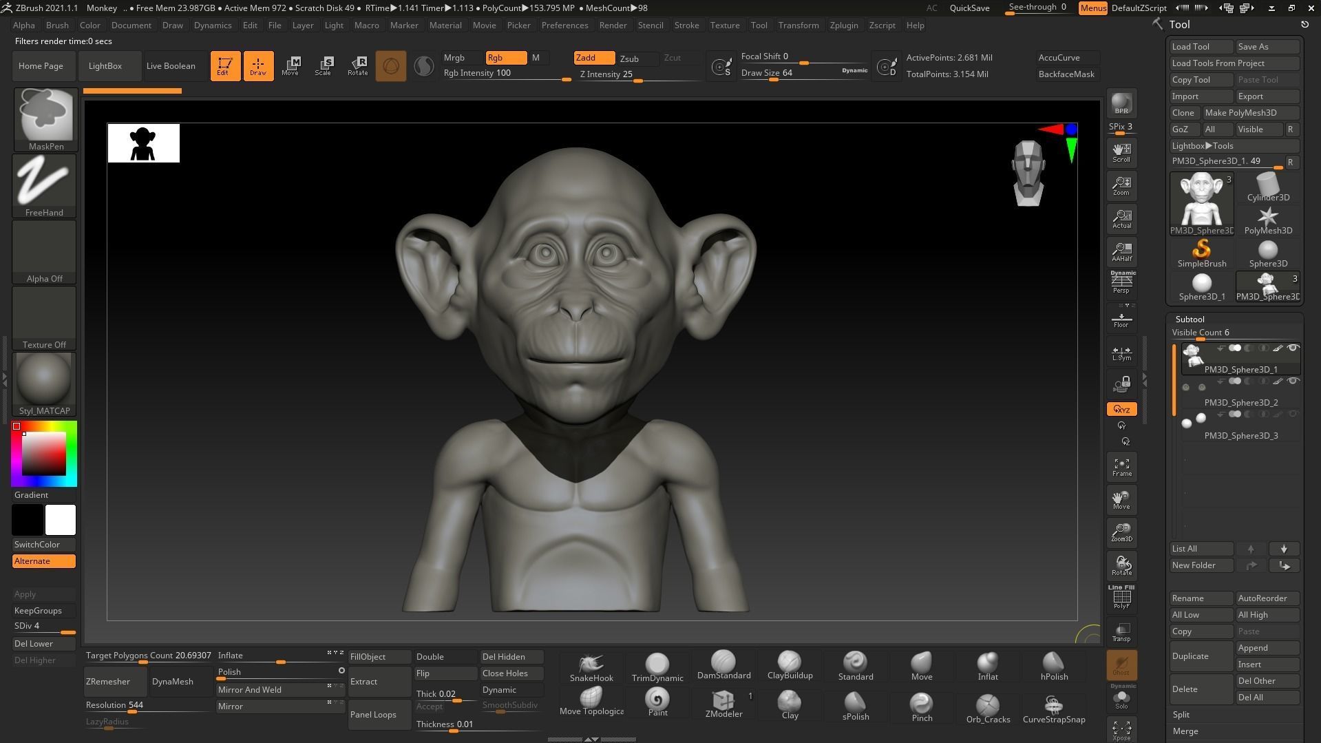Toggle Rgb paint mode
Image resolution: width=1321 pixels, height=743 pixels.
tap(506, 58)
